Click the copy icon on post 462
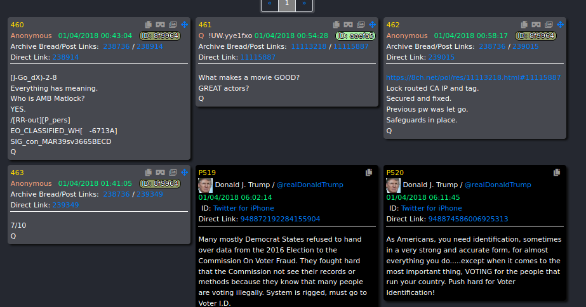Image resolution: width=586 pixels, height=307 pixels. 524,25
